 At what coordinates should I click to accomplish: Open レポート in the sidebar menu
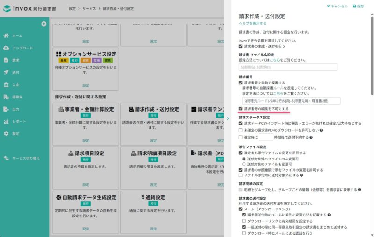tap(19, 121)
